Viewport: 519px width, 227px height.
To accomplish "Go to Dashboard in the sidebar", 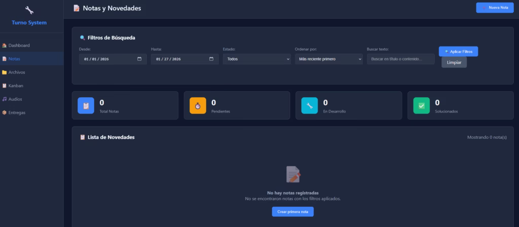I will coord(19,46).
